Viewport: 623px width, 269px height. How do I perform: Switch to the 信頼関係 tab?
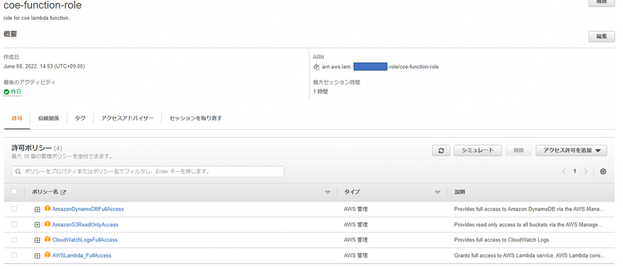[49, 118]
